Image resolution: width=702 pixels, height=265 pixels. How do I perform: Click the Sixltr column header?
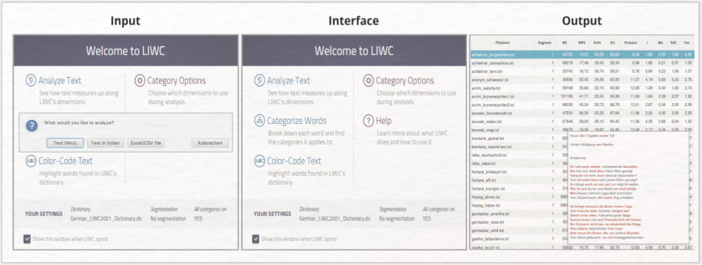click(597, 43)
